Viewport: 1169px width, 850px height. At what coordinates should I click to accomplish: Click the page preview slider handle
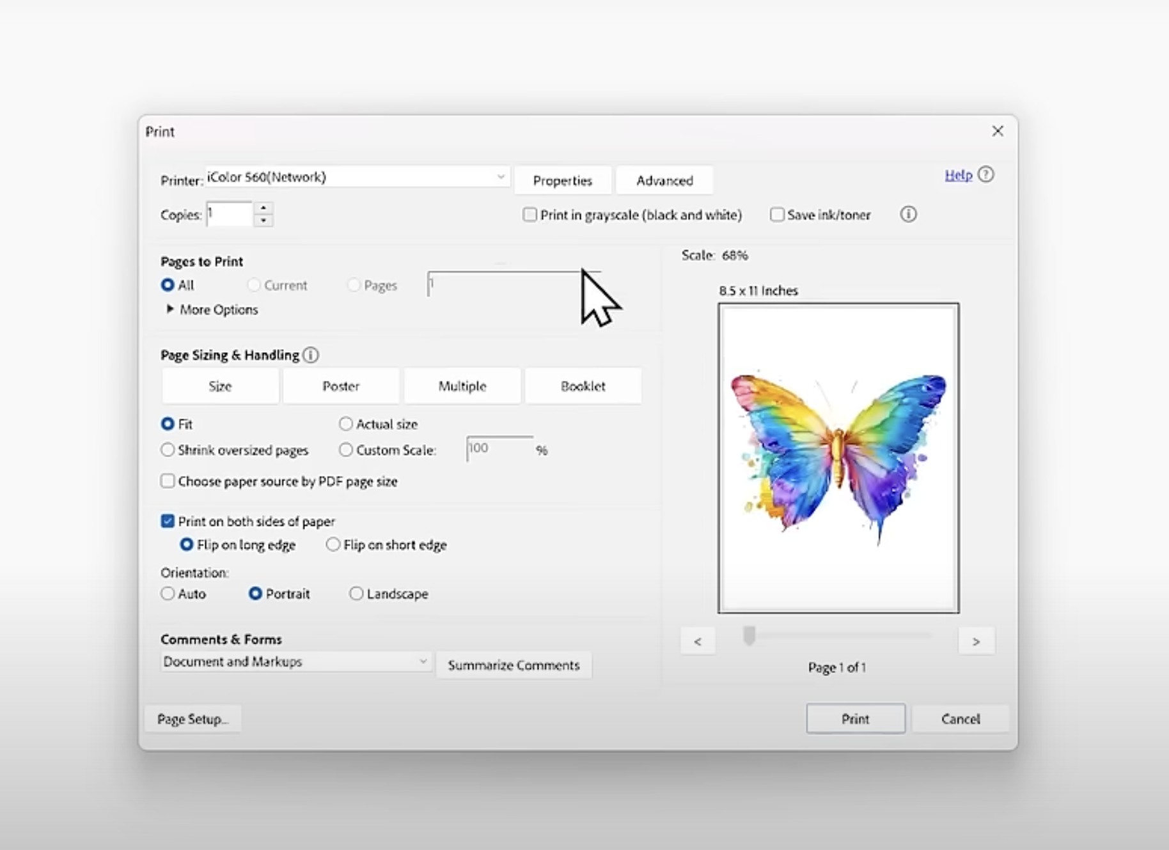point(749,636)
